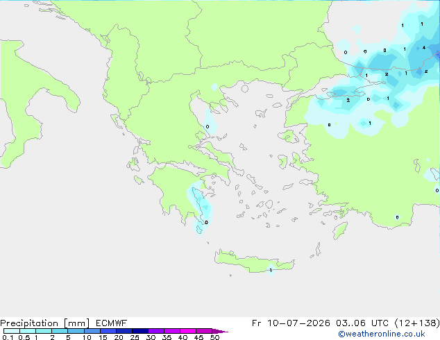440x340 pixels.
Task: Pick the 5 mm legend color swatch
Action: tap(76, 331)
